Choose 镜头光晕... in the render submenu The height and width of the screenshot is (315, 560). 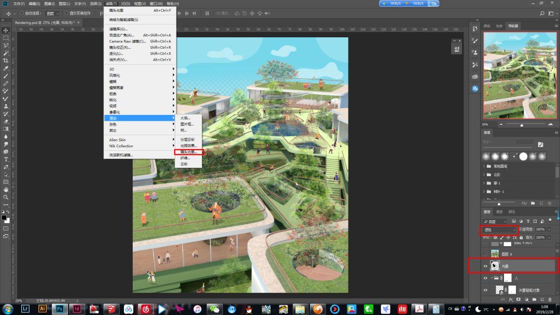click(x=189, y=152)
